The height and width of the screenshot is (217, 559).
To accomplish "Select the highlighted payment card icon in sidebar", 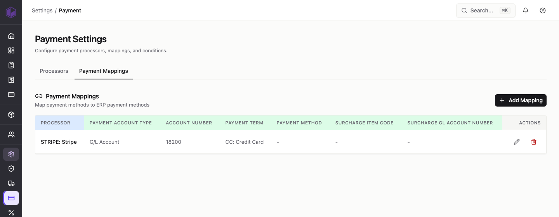I will tap(11, 198).
